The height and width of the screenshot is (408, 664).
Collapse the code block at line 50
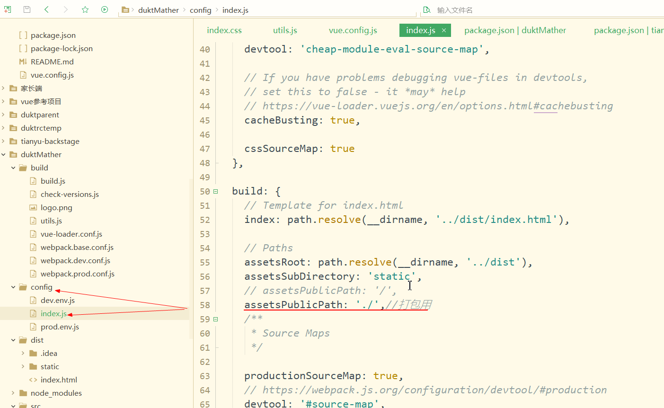[215, 191]
